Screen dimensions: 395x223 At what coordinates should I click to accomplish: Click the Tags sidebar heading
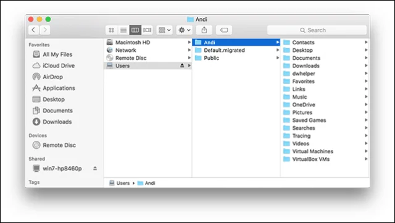[34, 182]
